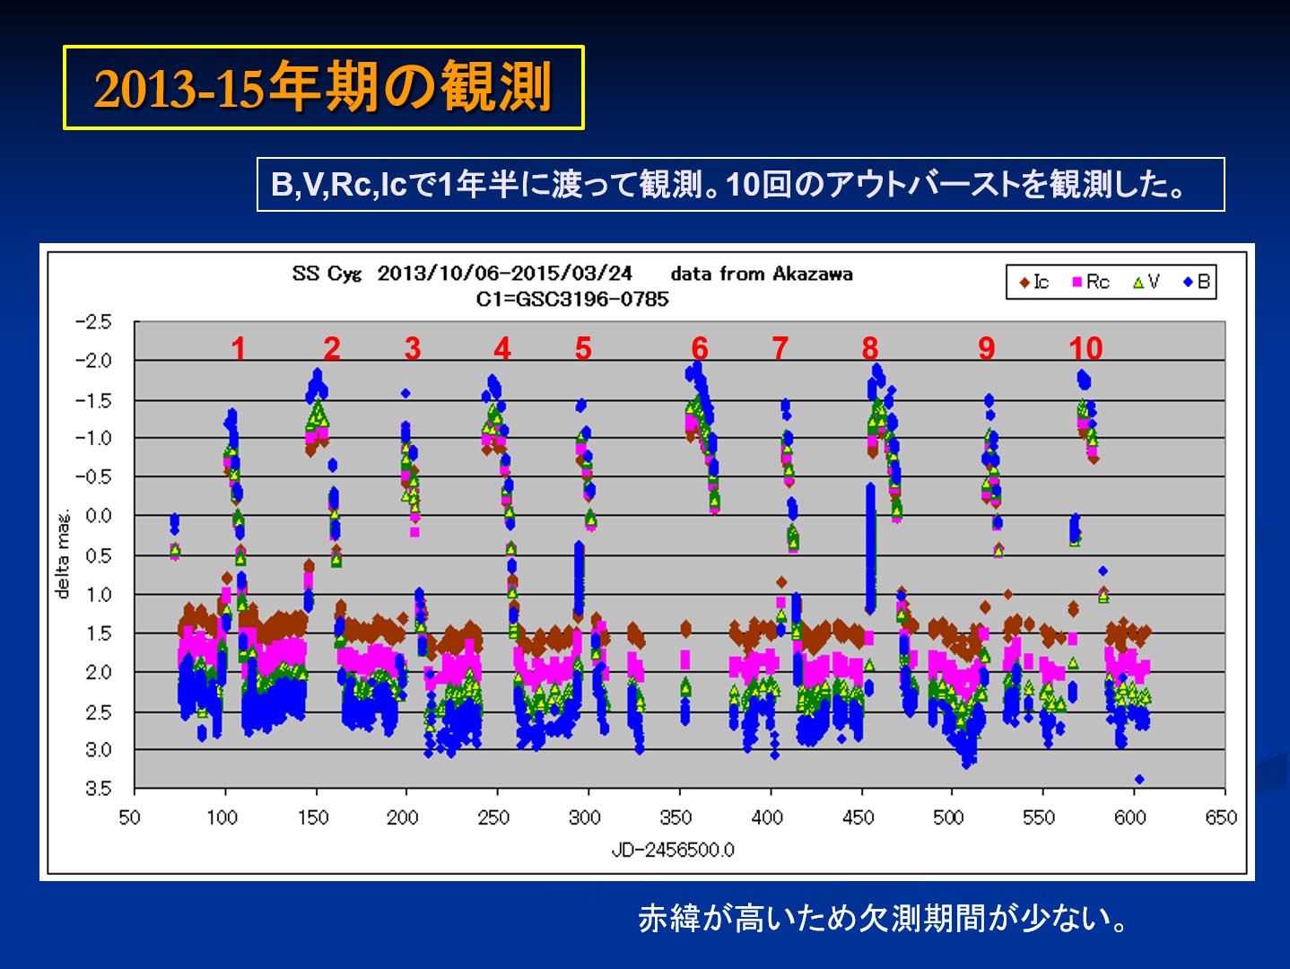
Task: Select the red outburst label 7
Action: tap(780, 348)
